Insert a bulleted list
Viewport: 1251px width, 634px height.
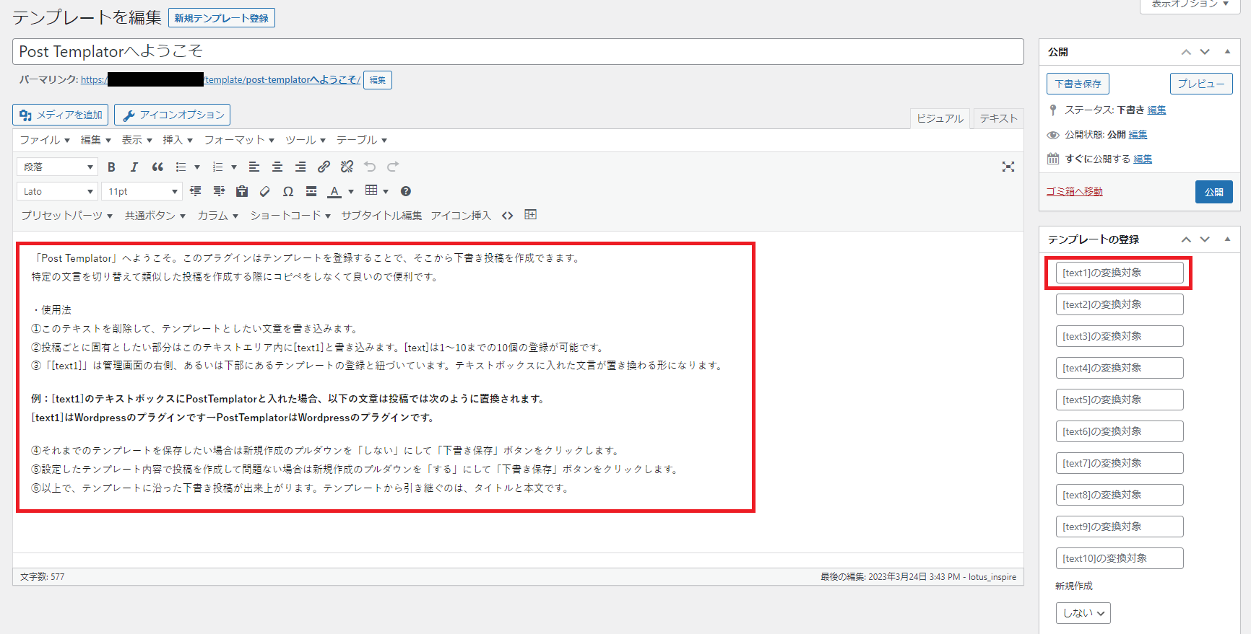[x=181, y=167]
